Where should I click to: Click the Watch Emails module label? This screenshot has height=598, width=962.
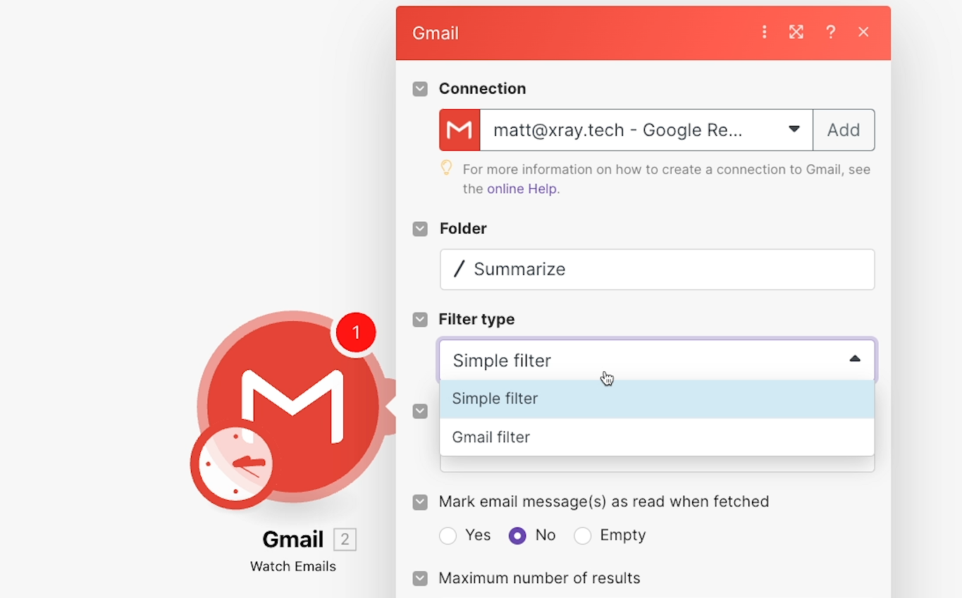pyautogui.click(x=293, y=566)
